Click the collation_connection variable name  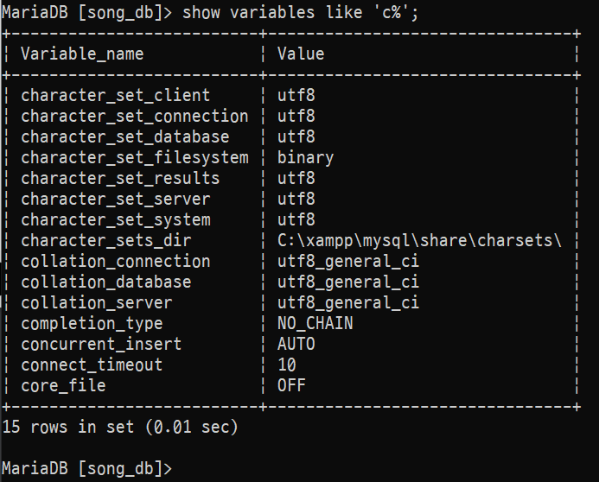115,261
